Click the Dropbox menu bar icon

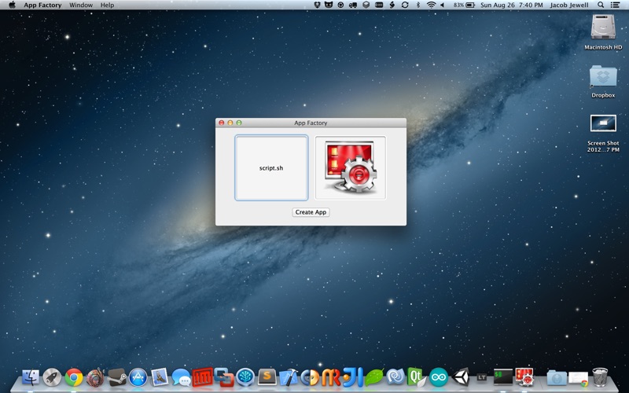click(x=317, y=5)
